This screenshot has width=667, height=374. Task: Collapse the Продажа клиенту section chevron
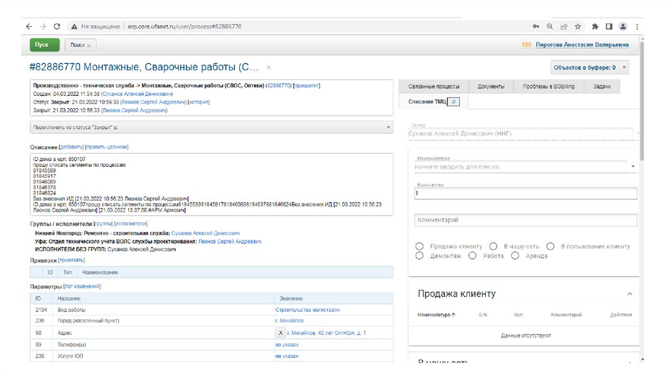[629, 294]
